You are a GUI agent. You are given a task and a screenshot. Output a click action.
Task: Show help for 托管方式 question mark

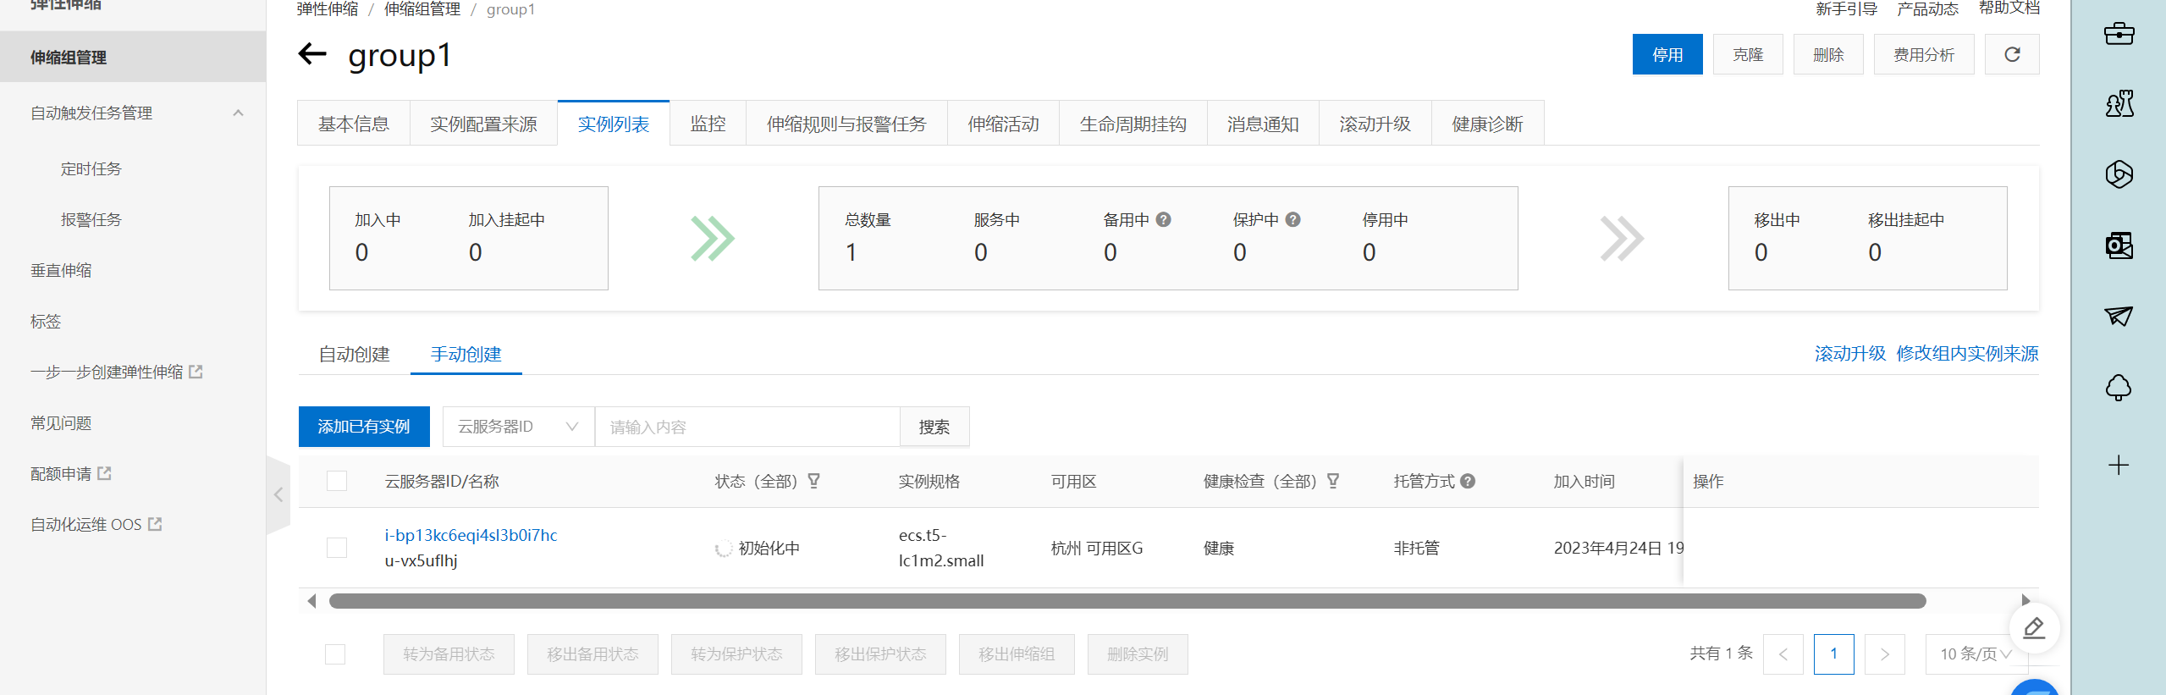[1469, 481]
